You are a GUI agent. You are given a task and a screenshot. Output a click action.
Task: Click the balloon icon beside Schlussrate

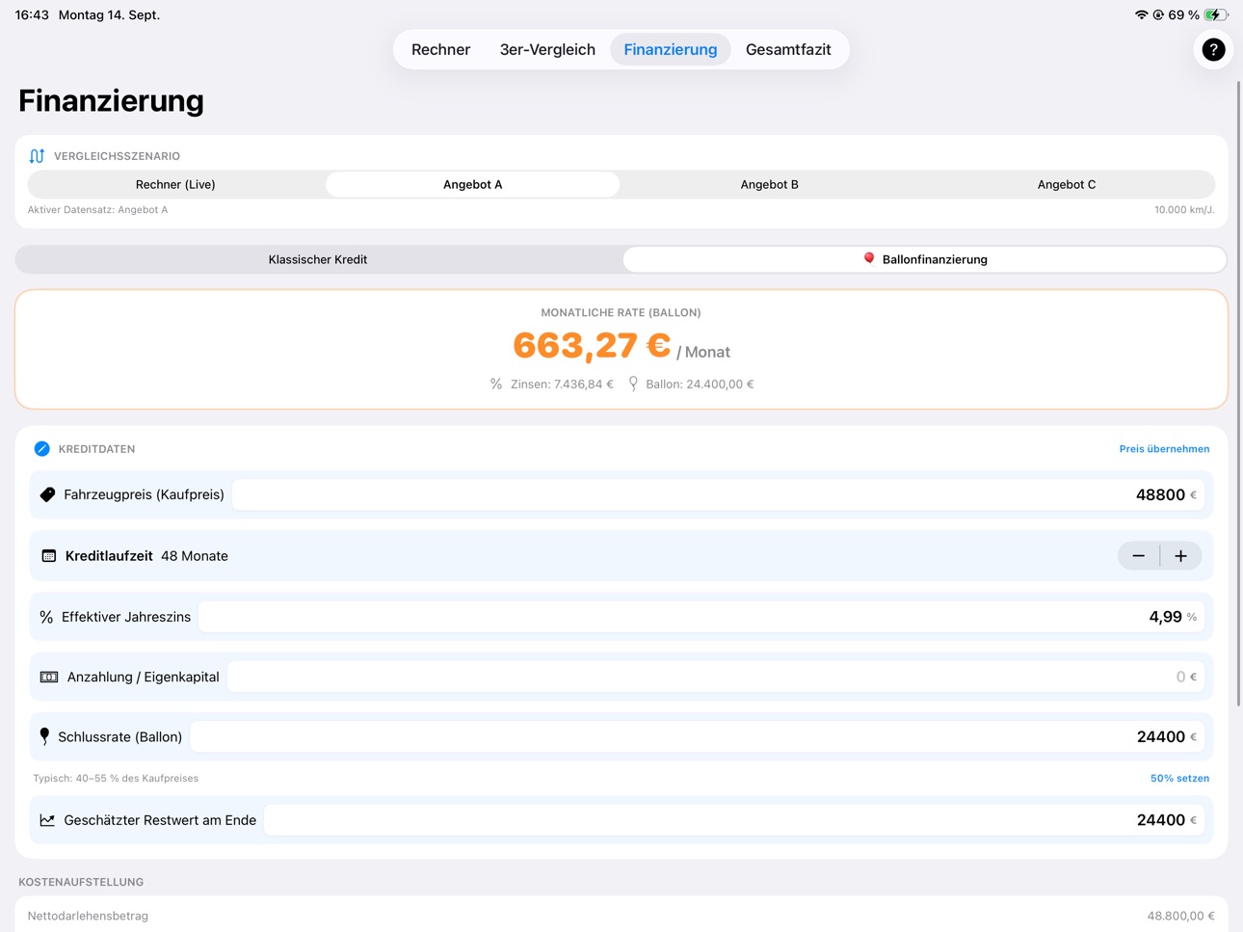tap(44, 736)
